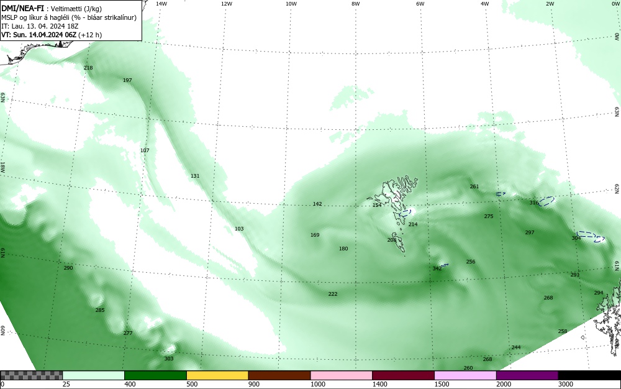Click the 260 value at the bottom edge
Image resolution: width=621 pixels, height=389 pixels.
[468, 368]
